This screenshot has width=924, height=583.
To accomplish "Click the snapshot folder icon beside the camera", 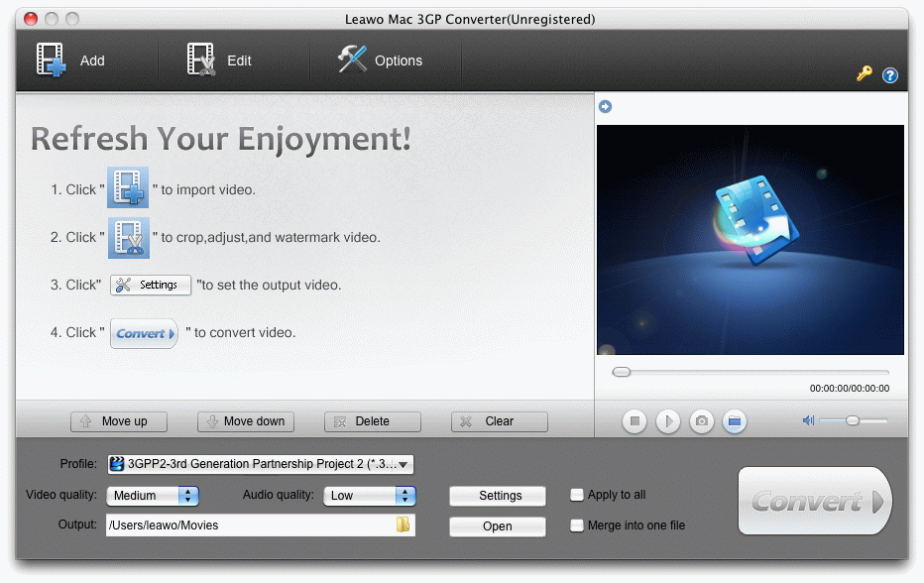I will tap(735, 421).
